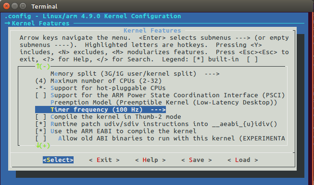
Task: Click the Select button
Action: 58,160
